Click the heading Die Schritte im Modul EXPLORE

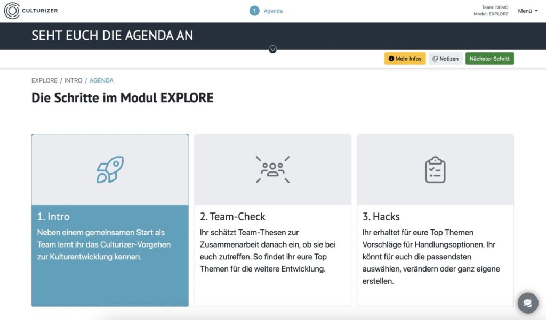tap(123, 98)
